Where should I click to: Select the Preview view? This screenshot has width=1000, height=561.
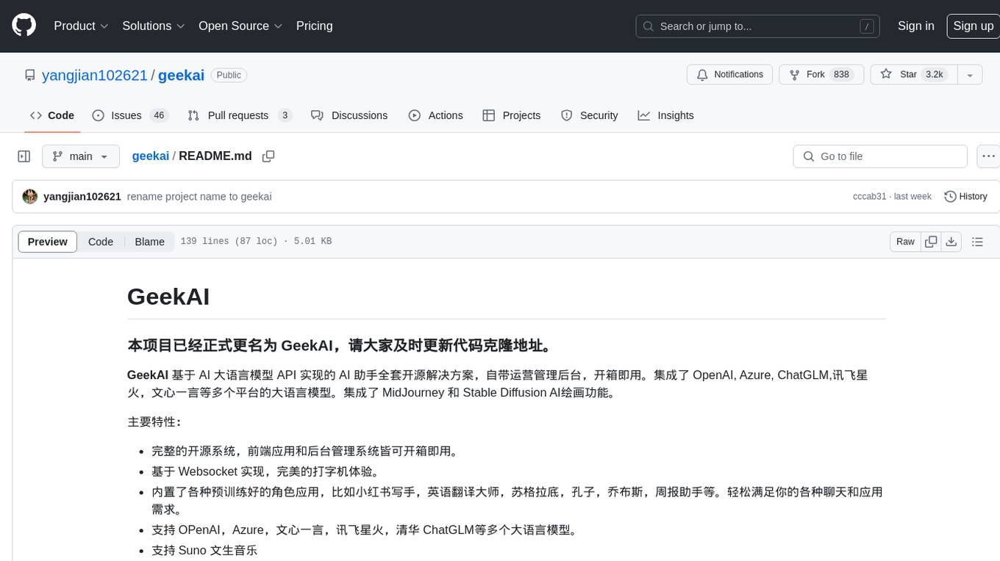[x=48, y=242]
